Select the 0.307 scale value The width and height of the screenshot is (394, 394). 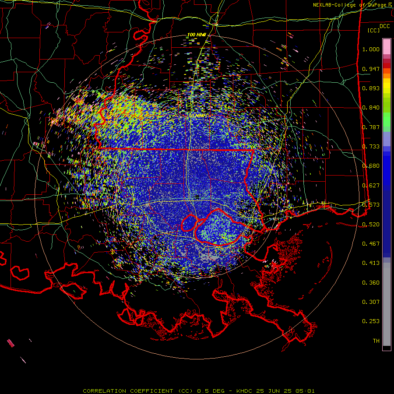coord(371,302)
